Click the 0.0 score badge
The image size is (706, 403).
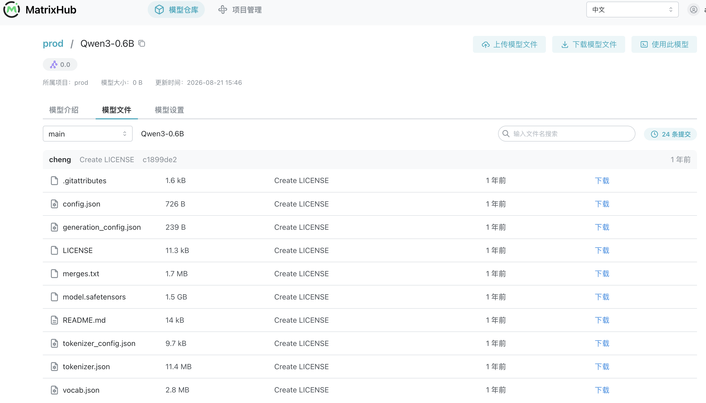click(60, 64)
